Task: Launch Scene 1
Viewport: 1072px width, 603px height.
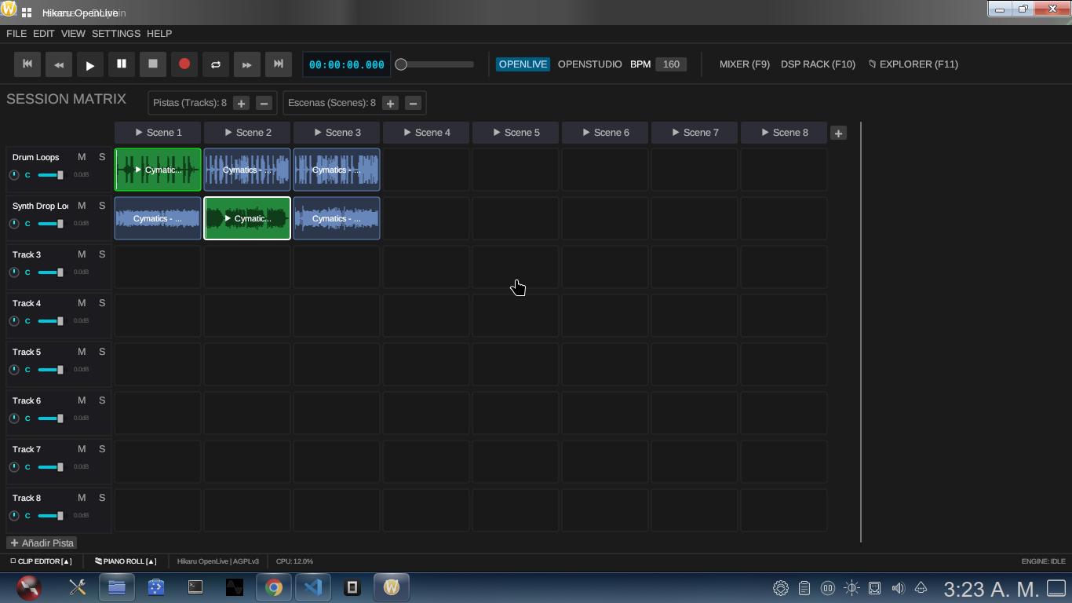Action: (x=158, y=133)
